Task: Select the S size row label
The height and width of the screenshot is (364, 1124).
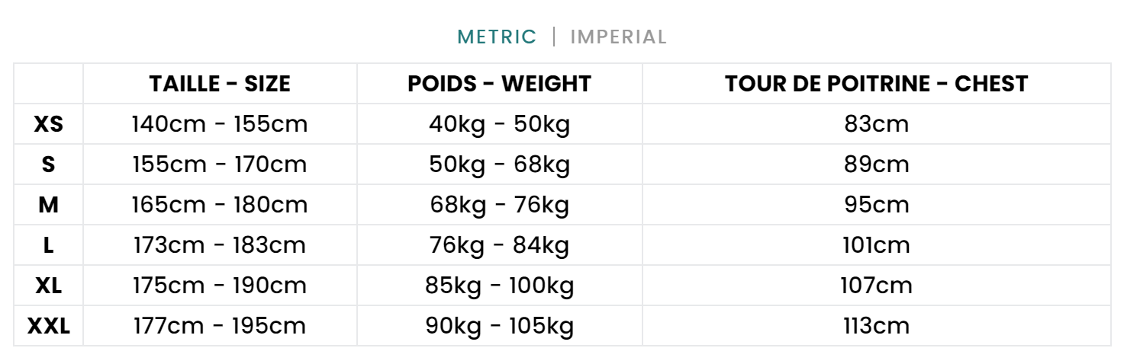Action: (49, 164)
